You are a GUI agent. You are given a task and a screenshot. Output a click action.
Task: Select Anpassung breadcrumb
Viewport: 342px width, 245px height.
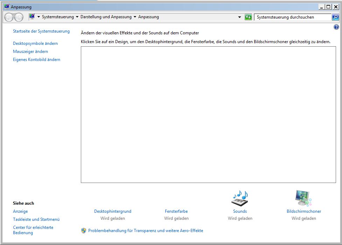tap(148, 17)
